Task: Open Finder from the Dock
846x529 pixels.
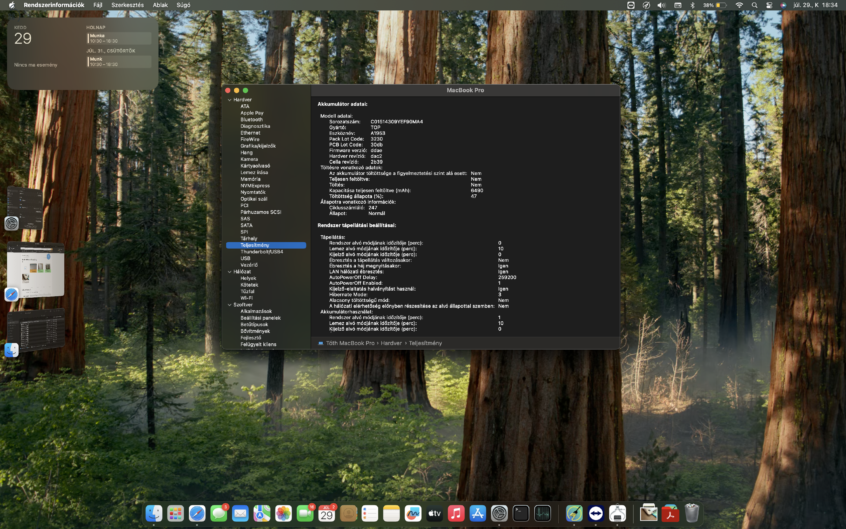Action: [154, 513]
